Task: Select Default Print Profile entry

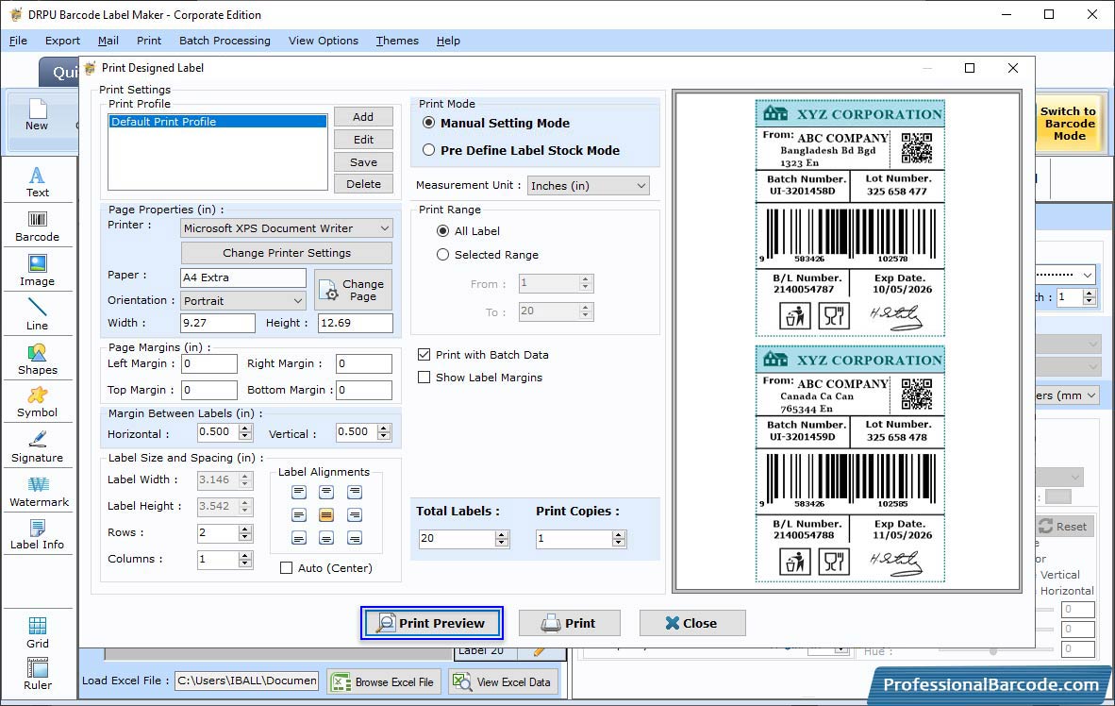Action: click(218, 122)
